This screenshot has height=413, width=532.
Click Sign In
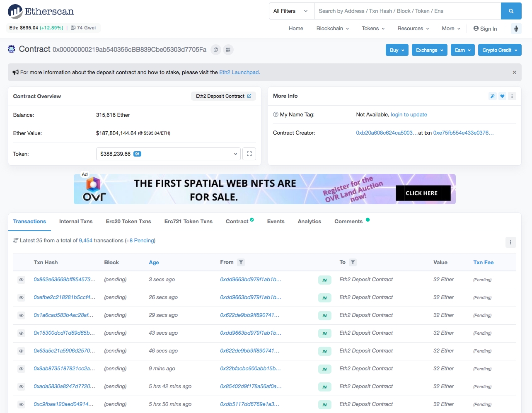click(x=485, y=29)
